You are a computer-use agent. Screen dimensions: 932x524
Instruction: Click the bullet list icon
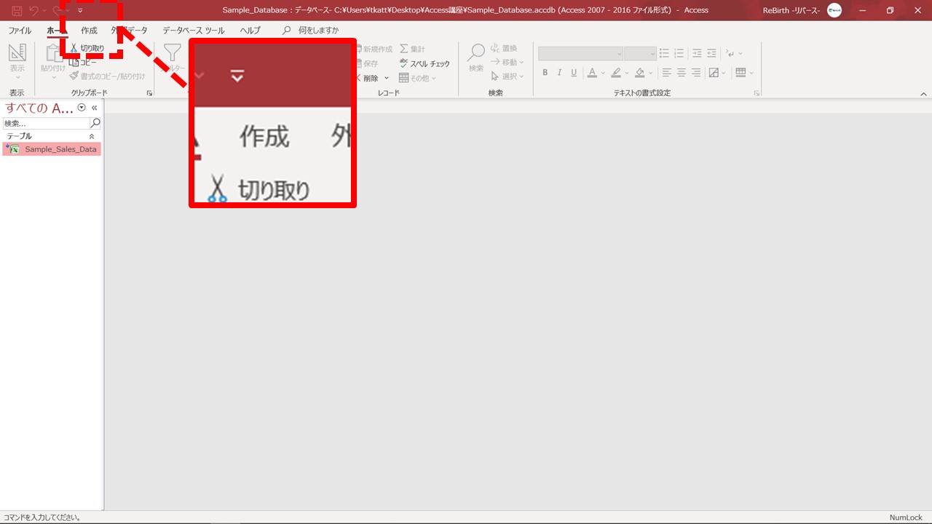664,53
